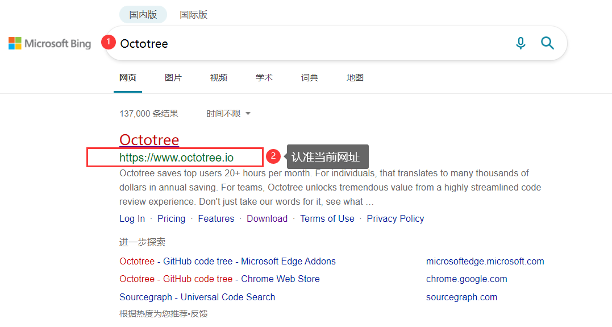Click the https://www.octotree.io URL

pyautogui.click(x=176, y=158)
